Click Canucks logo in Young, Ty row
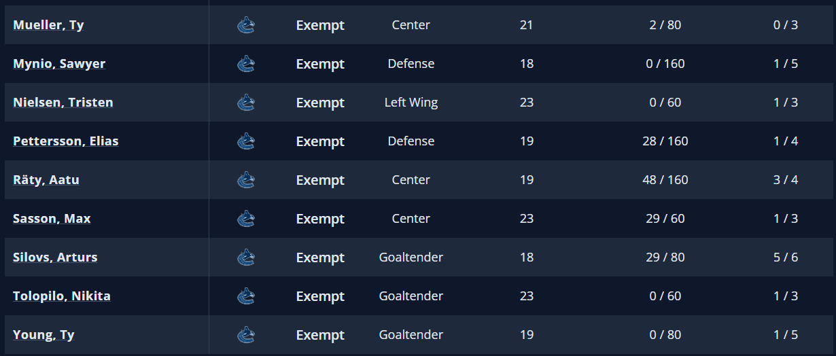Viewport: 836px width, 356px height. [x=246, y=335]
